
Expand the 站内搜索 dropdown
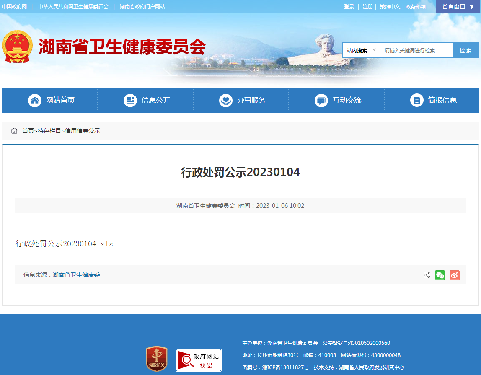[x=361, y=50]
